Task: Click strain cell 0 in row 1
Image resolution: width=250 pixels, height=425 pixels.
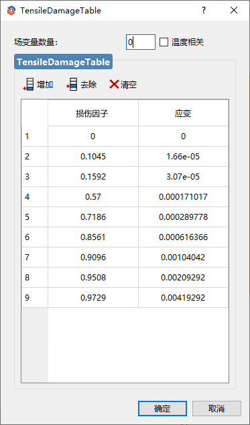Action: (x=183, y=137)
